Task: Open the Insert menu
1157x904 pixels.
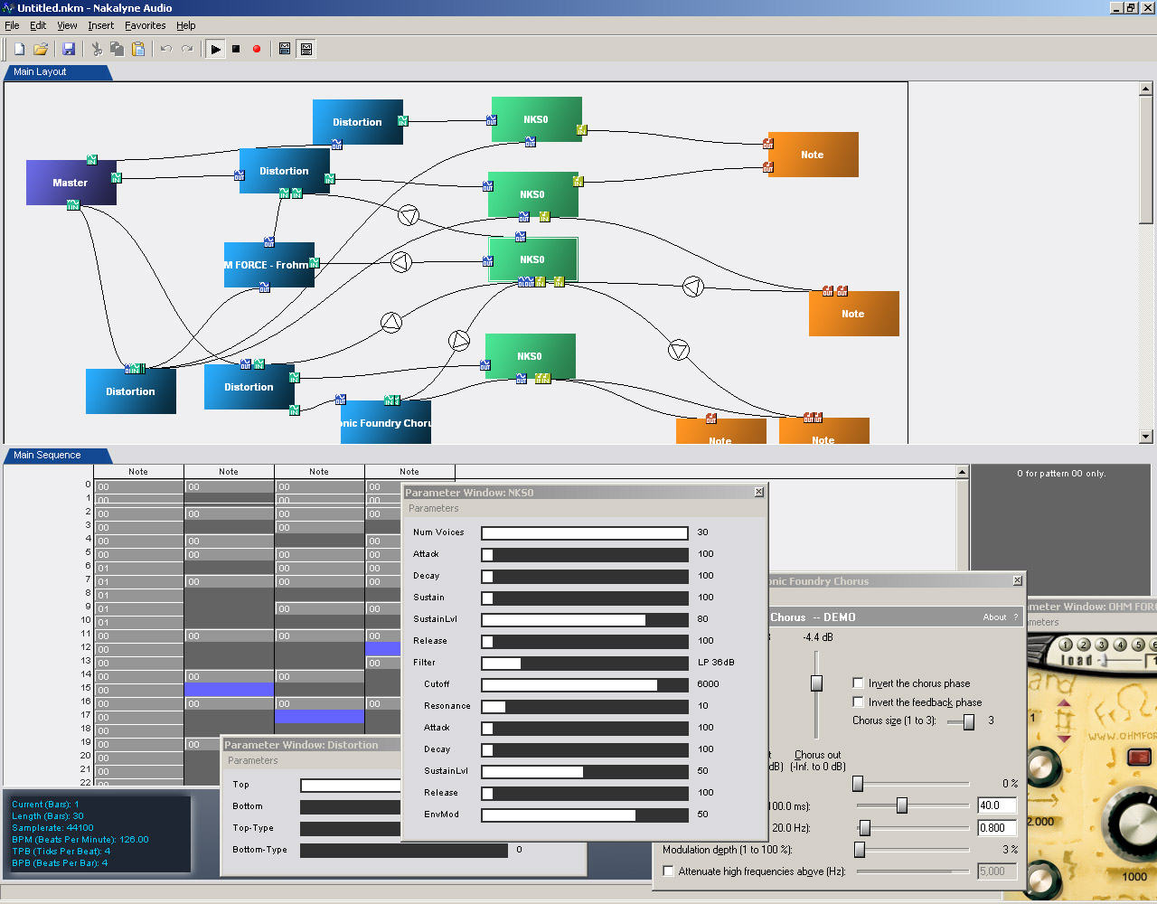Action: [100, 25]
